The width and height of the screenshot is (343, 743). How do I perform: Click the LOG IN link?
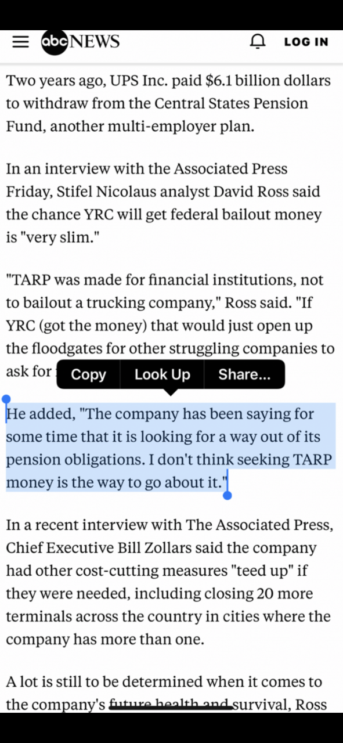(306, 42)
